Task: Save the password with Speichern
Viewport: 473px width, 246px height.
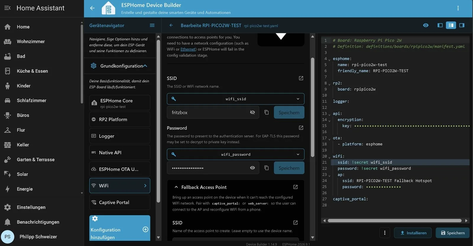Action: [x=289, y=168]
